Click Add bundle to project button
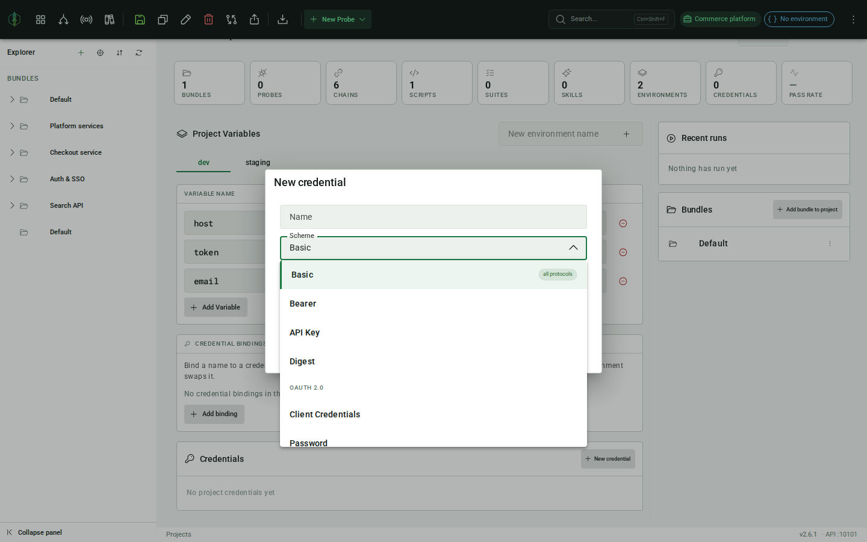 coord(807,210)
